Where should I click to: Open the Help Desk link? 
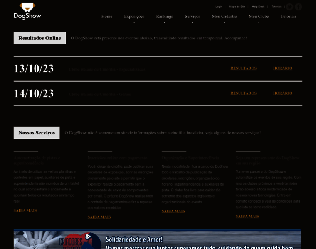tap(258, 7)
